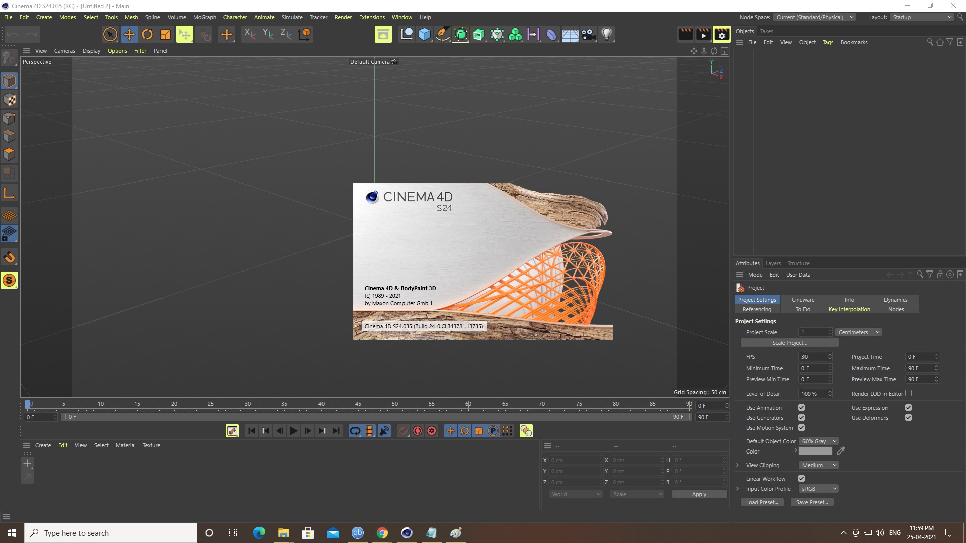The image size is (966, 543).
Task: Click timeline ruler at frame 30
Action: click(x=248, y=404)
